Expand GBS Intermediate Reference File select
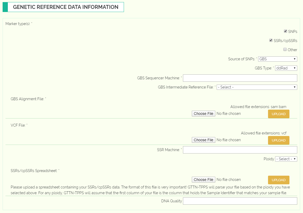Image resolution: width=303 pixels, height=213 pixels. tap(257, 87)
